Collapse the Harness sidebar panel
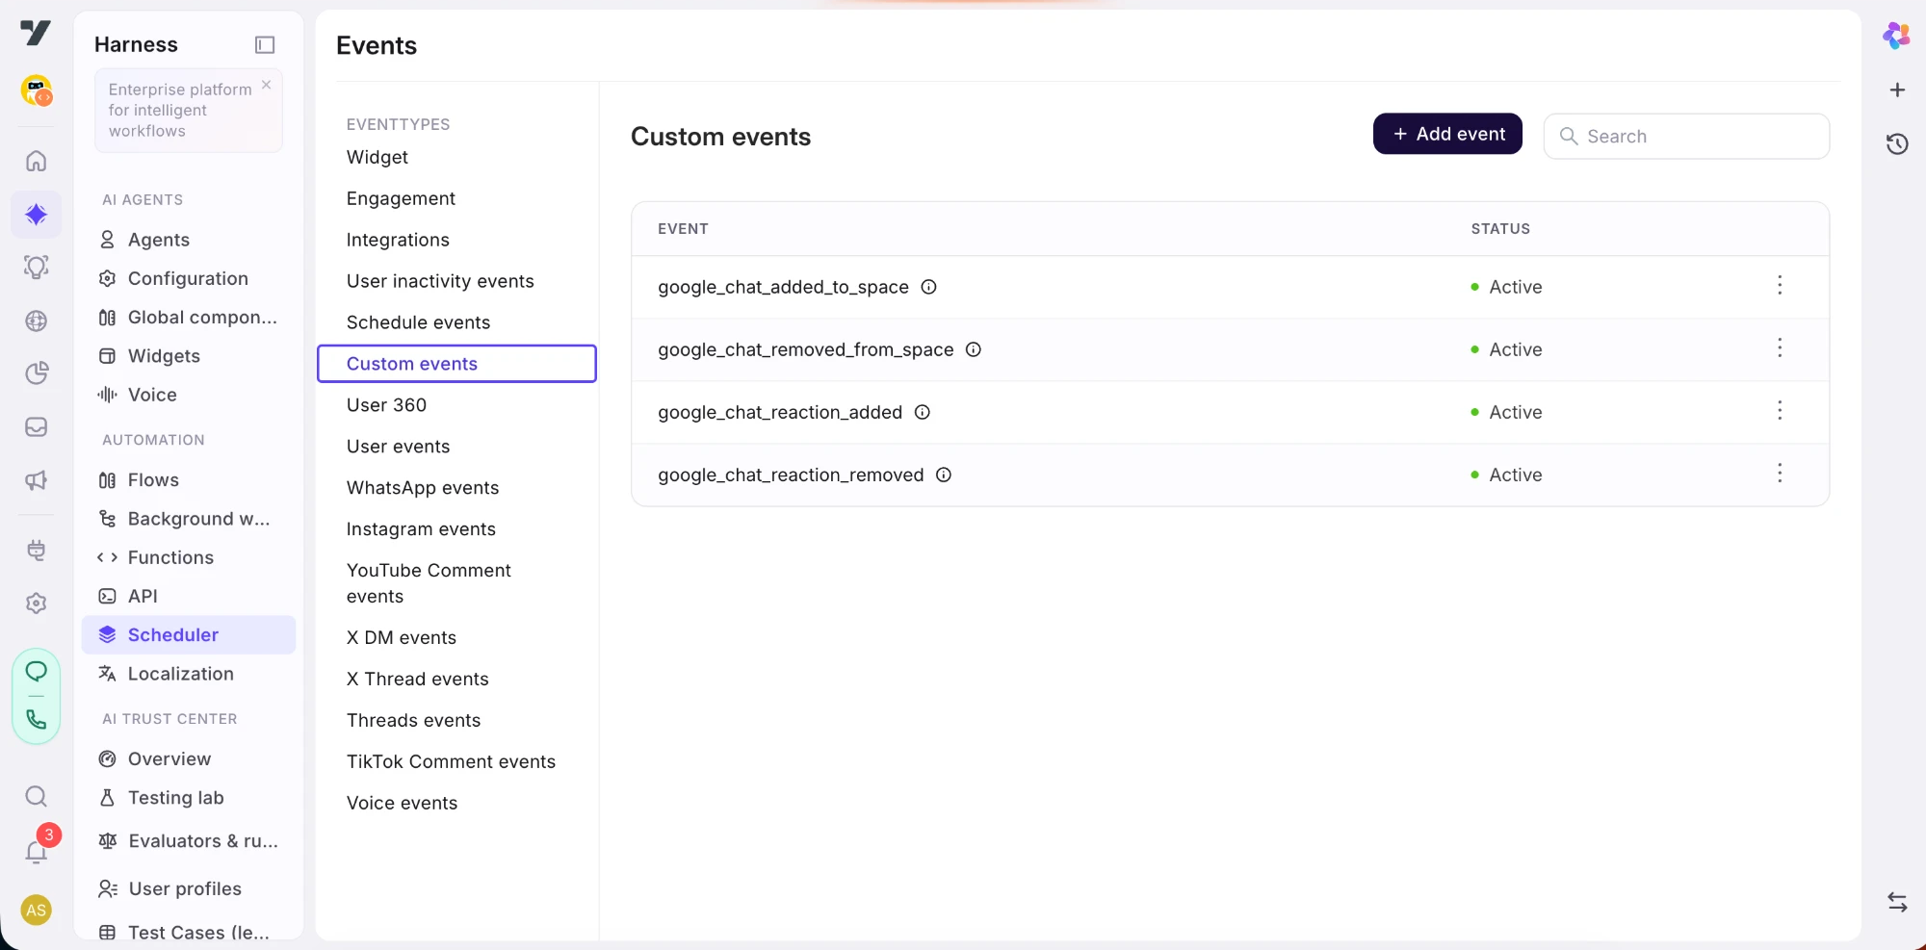 pyautogui.click(x=265, y=44)
